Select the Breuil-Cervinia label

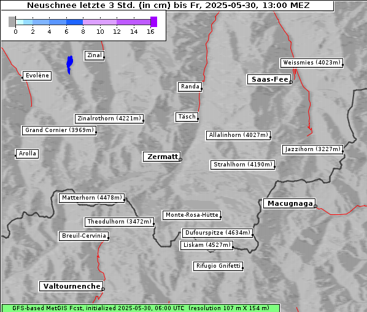84,236
